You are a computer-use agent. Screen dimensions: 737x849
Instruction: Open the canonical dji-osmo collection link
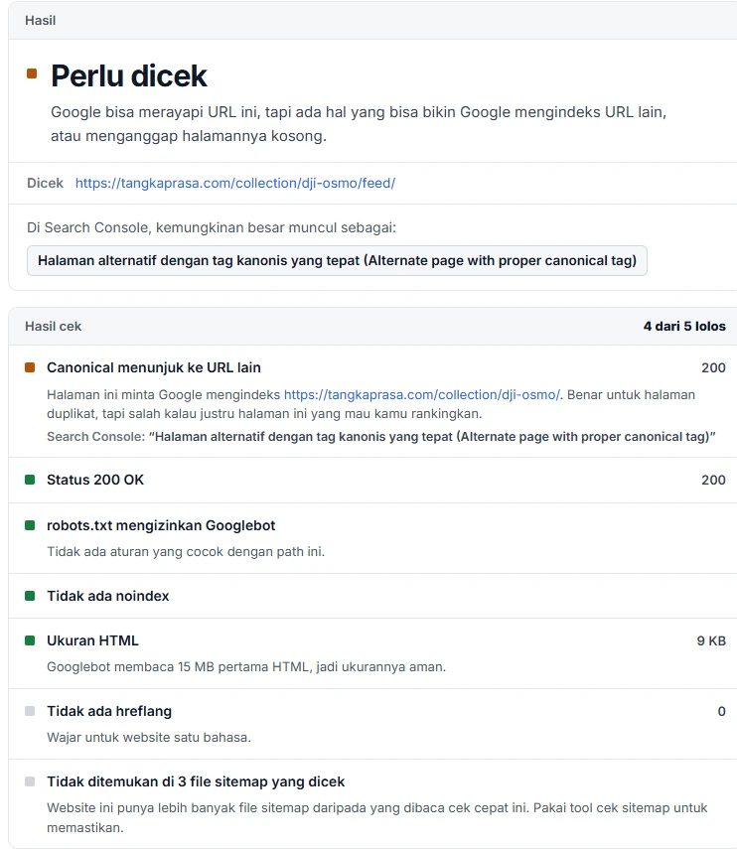422,395
